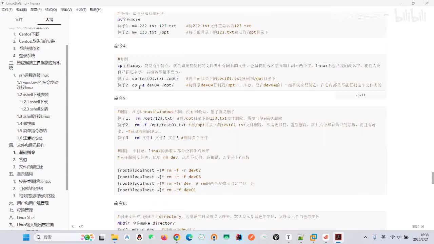
Task: Open the QQ penguin icon on taskbar
Action: 139,237
